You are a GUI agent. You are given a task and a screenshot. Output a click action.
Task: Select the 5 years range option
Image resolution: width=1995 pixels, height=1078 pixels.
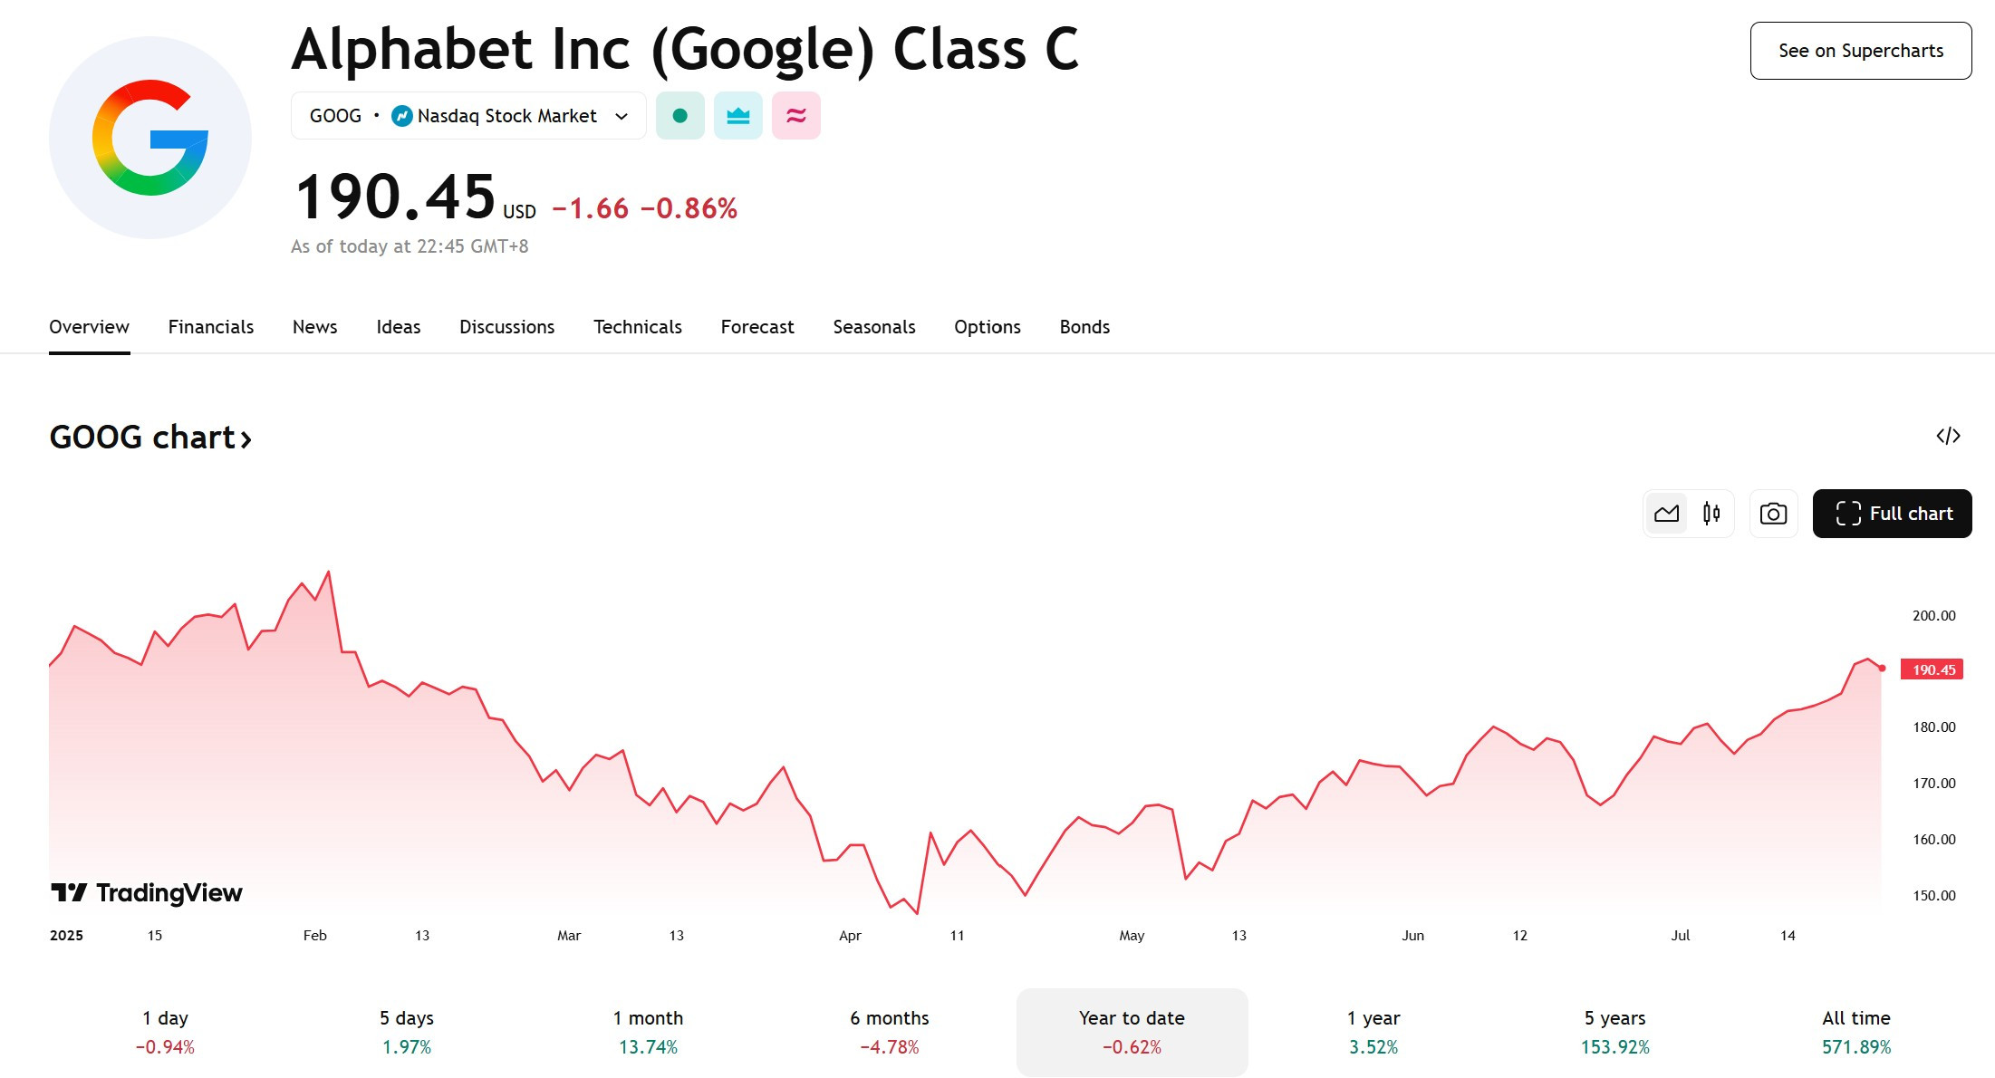pos(1614,1032)
